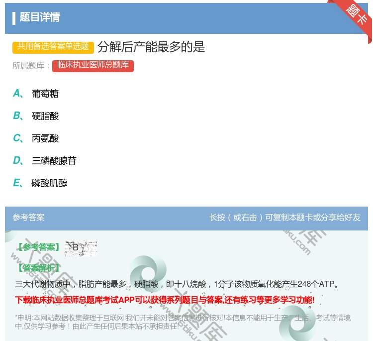
Task: Click the 【答案解析】 green label
Action: (38, 268)
